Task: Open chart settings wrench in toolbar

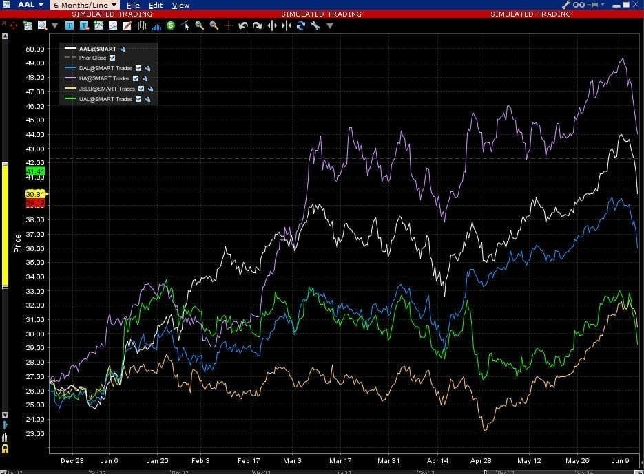Action: click(x=315, y=26)
